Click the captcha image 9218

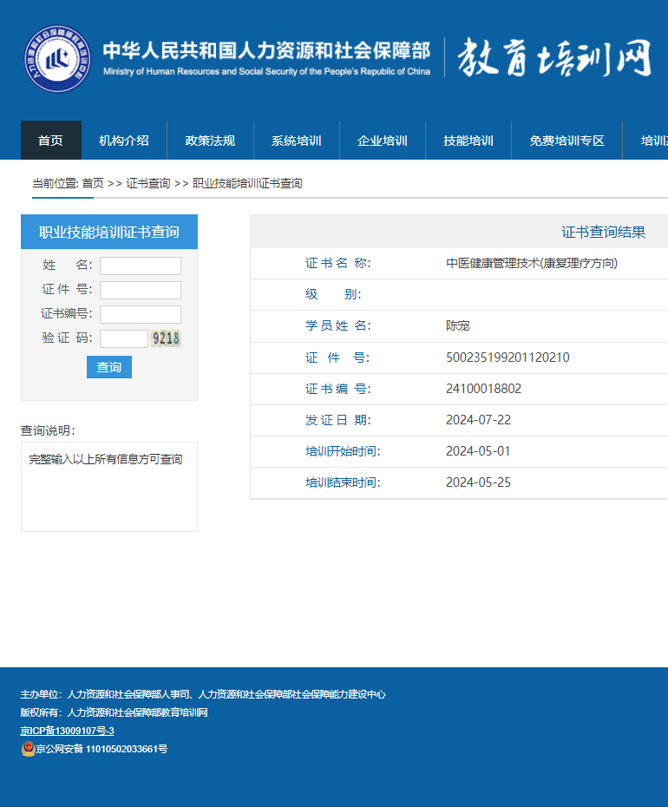(x=166, y=338)
